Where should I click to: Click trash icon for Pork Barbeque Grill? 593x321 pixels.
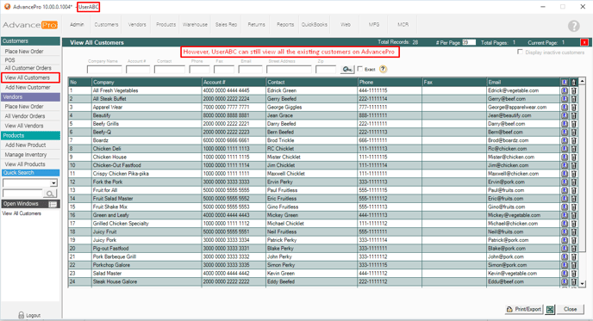pyautogui.click(x=573, y=256)
